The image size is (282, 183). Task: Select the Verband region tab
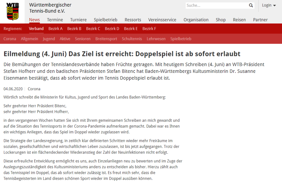tap(36, 29)
